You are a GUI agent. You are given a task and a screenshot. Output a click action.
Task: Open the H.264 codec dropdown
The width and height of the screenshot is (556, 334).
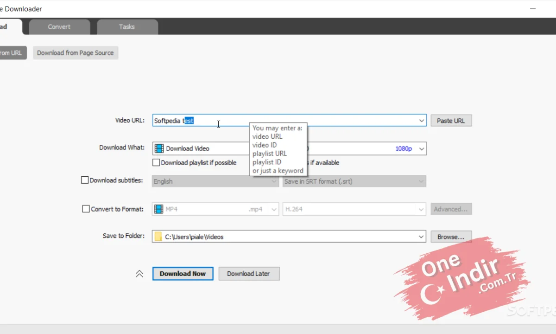354,209
